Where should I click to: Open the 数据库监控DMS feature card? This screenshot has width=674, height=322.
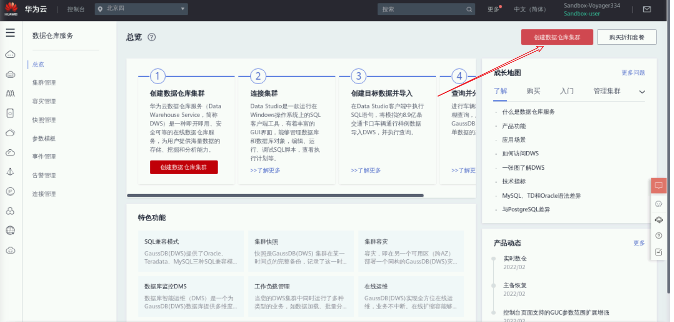191,296
